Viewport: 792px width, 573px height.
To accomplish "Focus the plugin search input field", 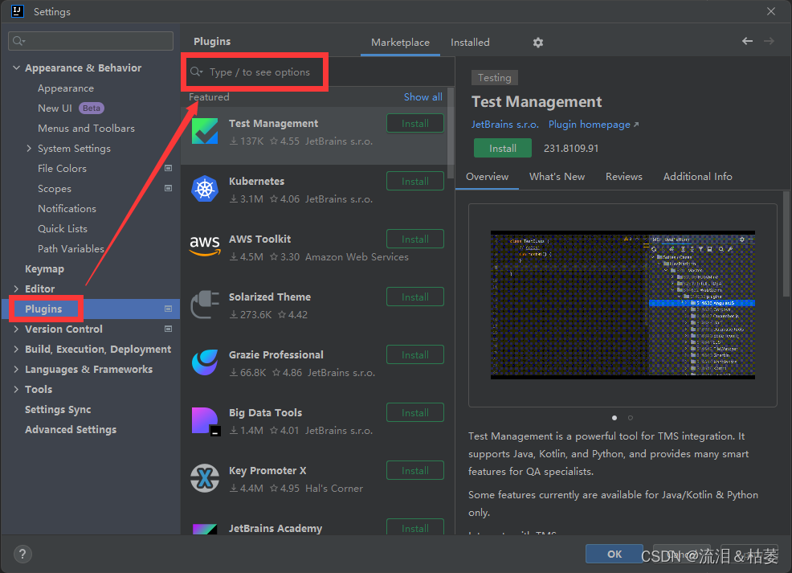I will (x=318, y=72).
